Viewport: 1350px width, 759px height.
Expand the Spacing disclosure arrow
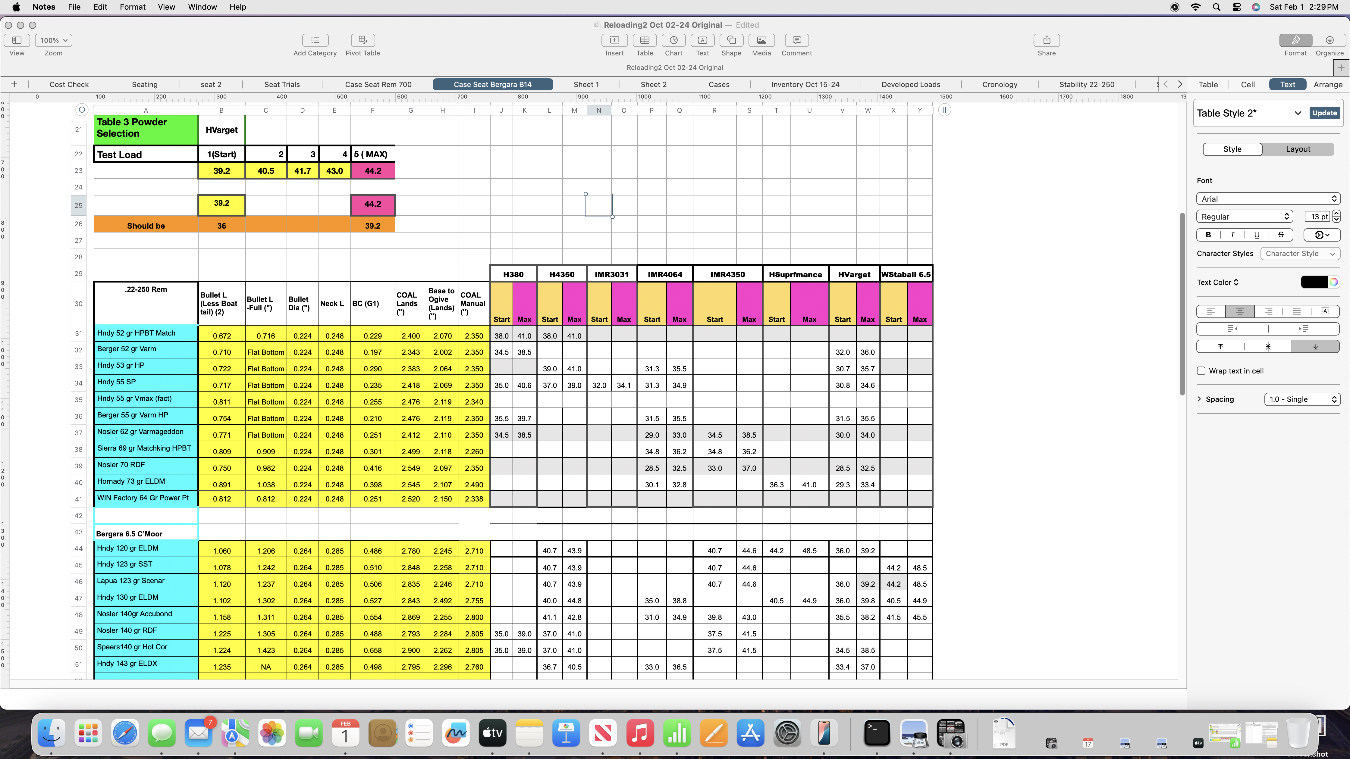(x=1200, y=399)
